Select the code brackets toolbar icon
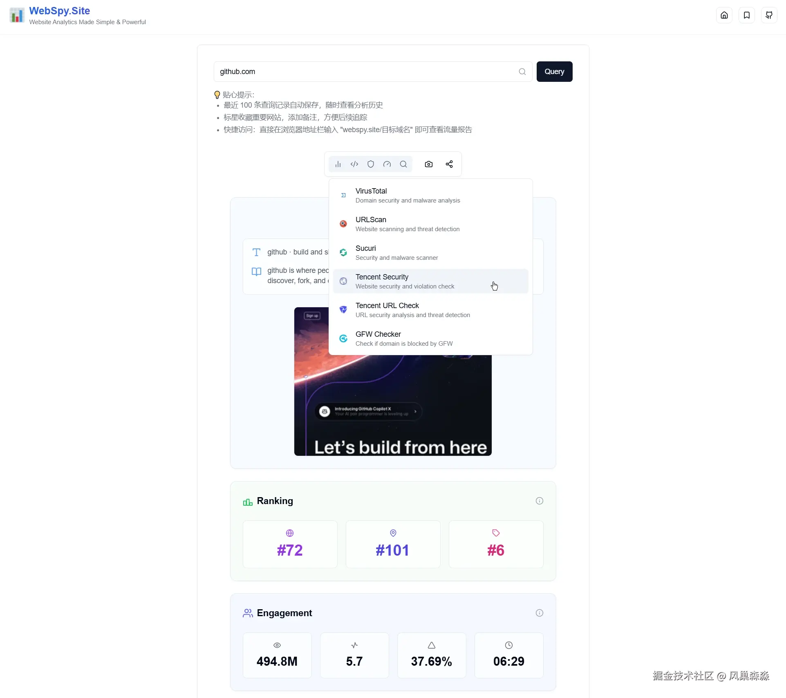The image size is (786, 698). tap(354, 164)
